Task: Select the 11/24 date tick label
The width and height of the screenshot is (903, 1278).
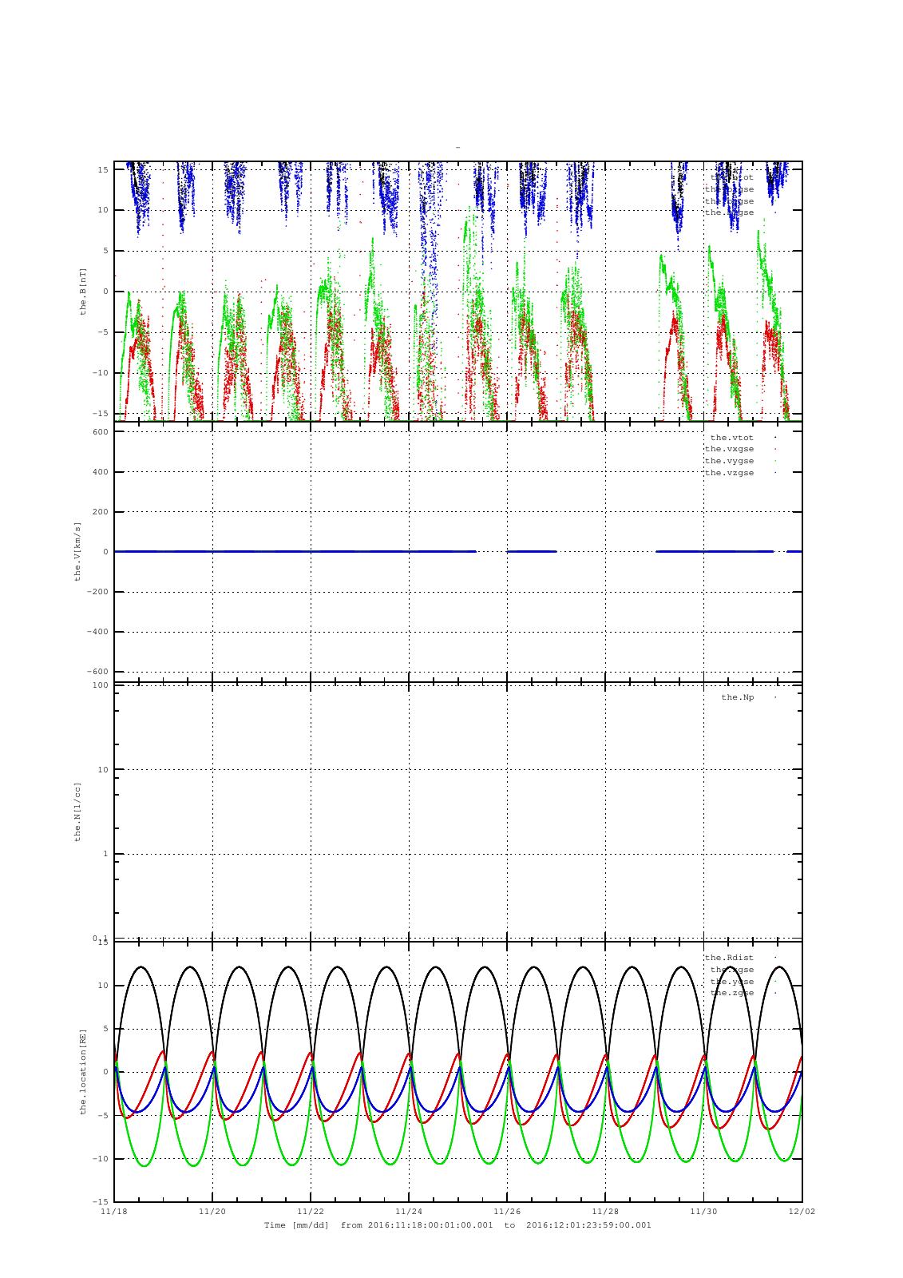Action: click(x=408, y=1211)
